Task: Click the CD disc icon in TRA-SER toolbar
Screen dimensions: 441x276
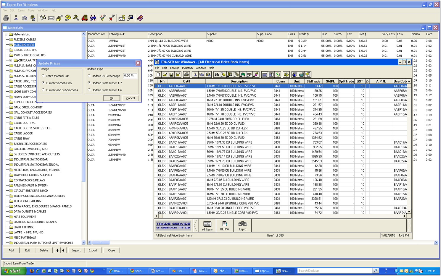Action: [x=278, y=74]
